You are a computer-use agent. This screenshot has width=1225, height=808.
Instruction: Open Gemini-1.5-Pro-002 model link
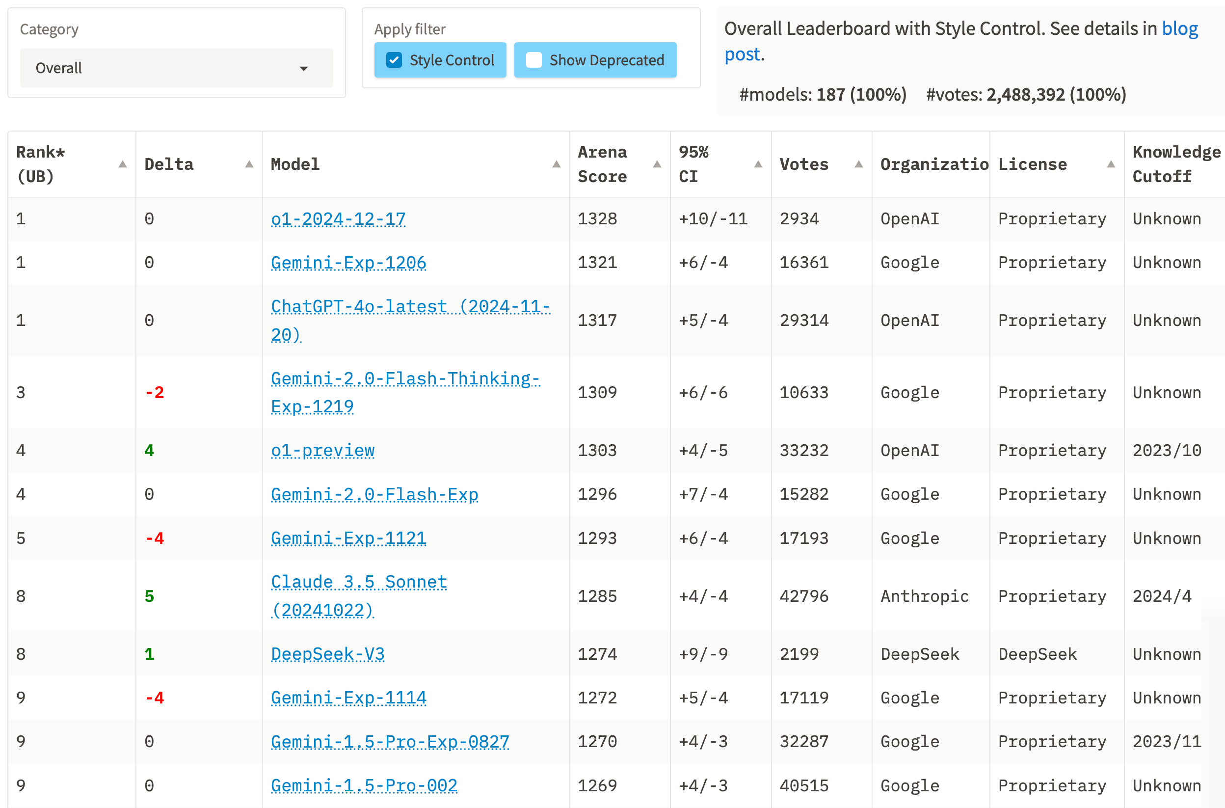(x=364, y=785)
